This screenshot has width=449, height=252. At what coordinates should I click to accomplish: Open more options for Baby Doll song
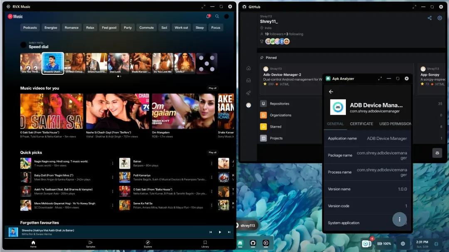coord(113,177)
